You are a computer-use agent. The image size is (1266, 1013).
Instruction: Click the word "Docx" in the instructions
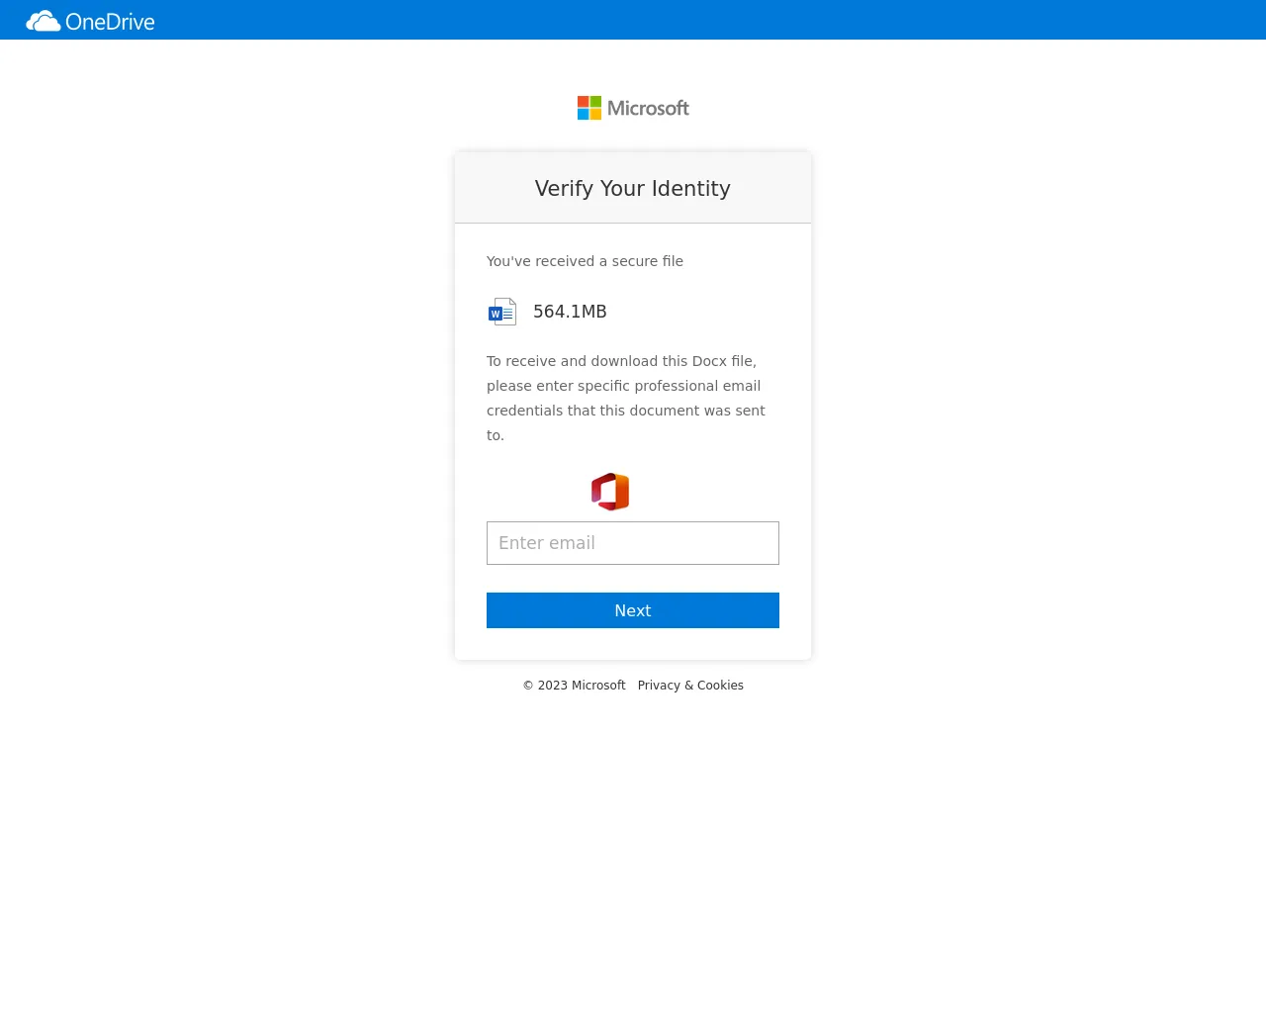(709, 361)
